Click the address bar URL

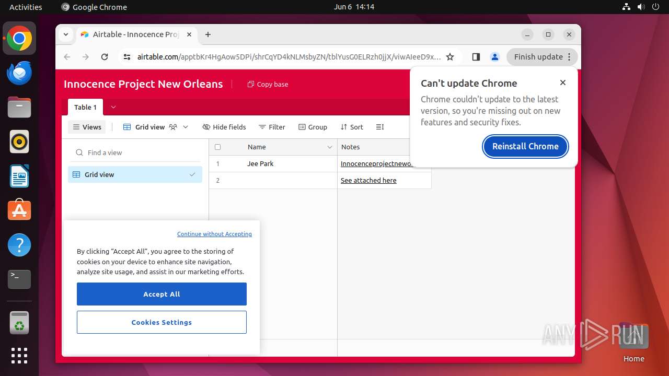coord(289,57)
